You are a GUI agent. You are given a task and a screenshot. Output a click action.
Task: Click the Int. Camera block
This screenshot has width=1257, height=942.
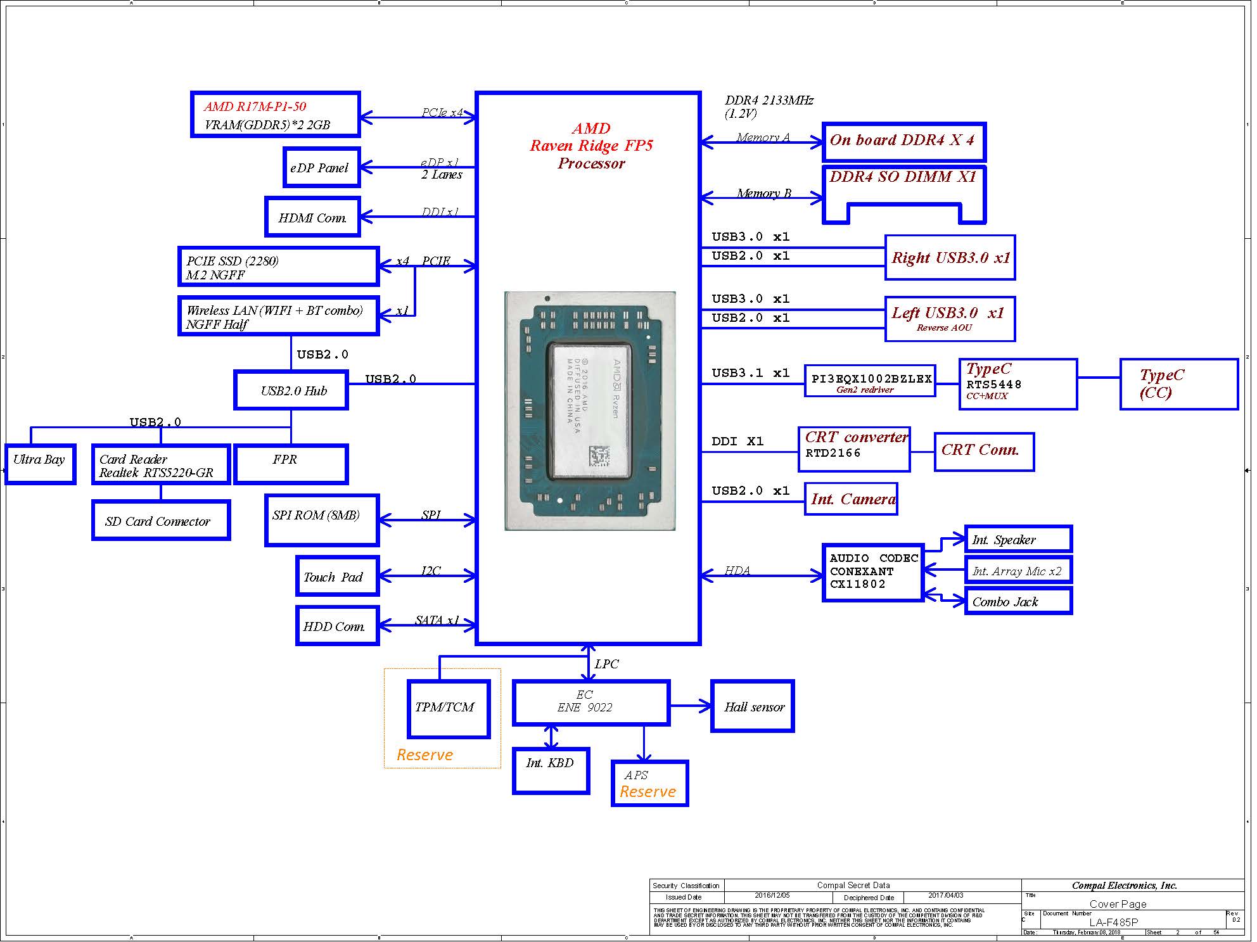coord(852,499)
